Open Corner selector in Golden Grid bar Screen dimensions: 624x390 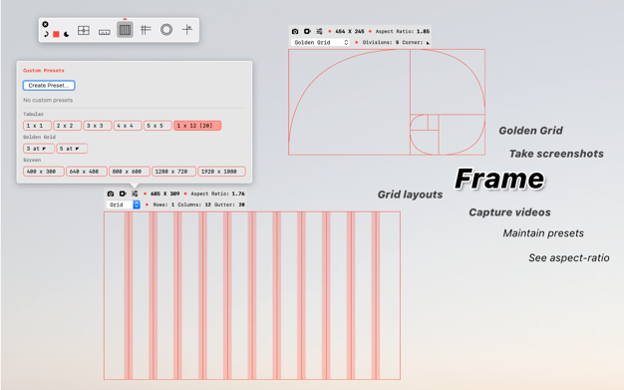pyautogui.click(x=428, y=43)
